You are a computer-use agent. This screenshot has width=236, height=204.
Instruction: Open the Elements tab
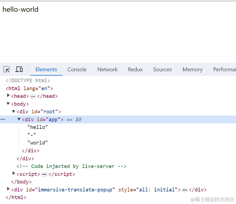pos(46,69)
